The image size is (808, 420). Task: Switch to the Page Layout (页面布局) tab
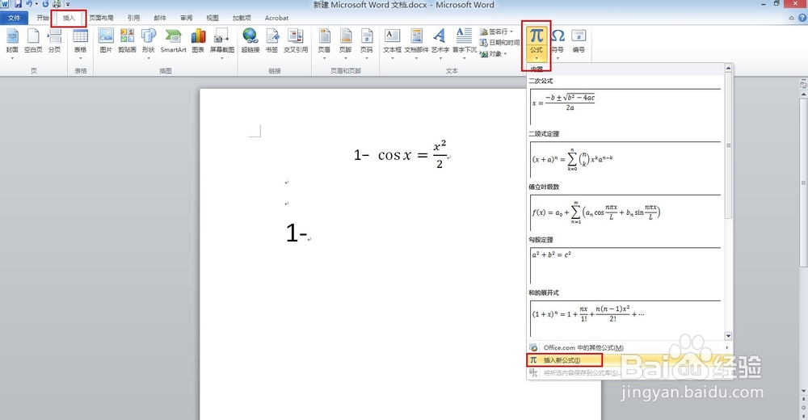click(102, 18)
